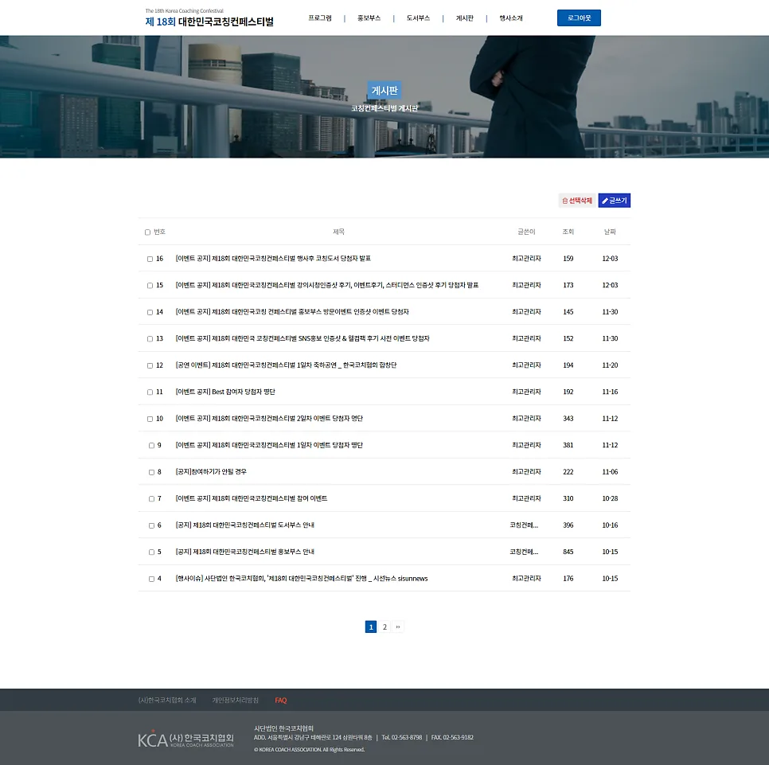Open post 11 titled Best 참여자 당첨자 명단

click(225, 392)
